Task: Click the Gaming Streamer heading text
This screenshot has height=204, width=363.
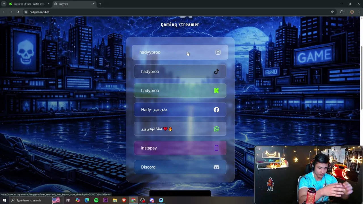Action: point(180,25)
